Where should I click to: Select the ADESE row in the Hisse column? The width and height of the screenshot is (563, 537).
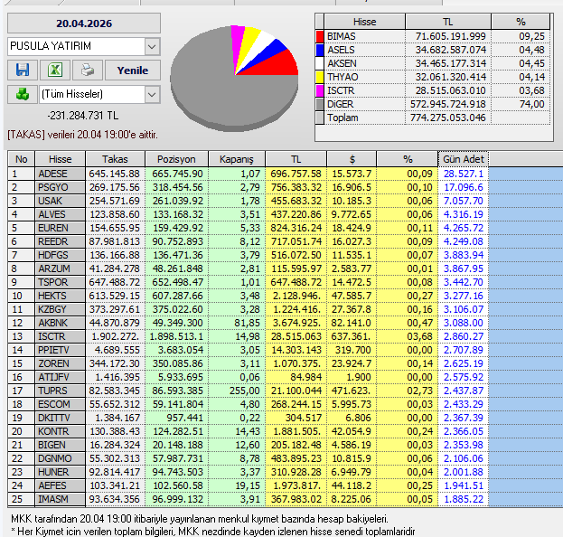pos(60,174)
